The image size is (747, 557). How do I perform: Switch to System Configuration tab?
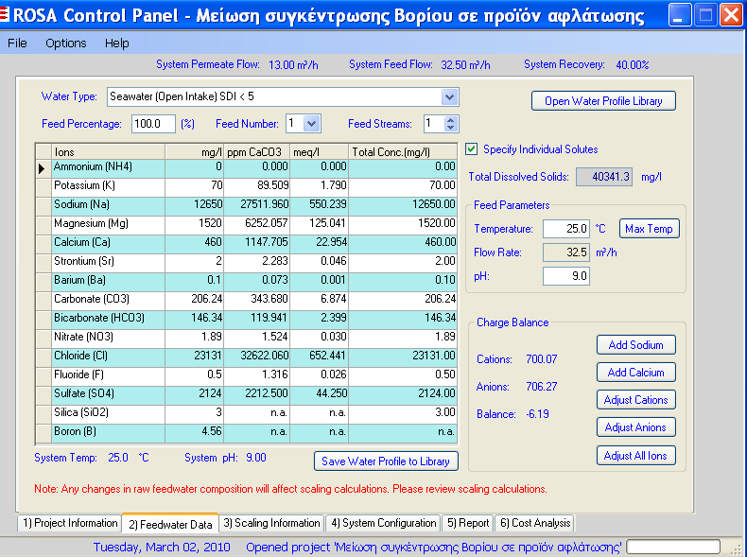point(384,523)
